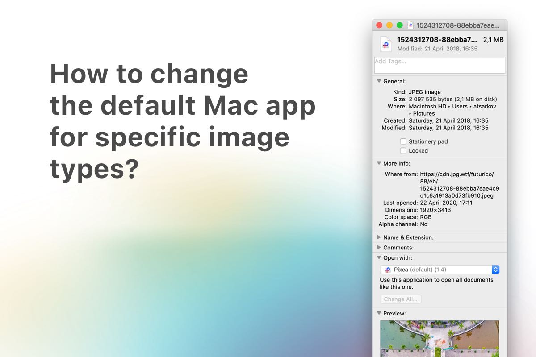Expand the Name & Extension section
The image size is (536, 357).
379,237
